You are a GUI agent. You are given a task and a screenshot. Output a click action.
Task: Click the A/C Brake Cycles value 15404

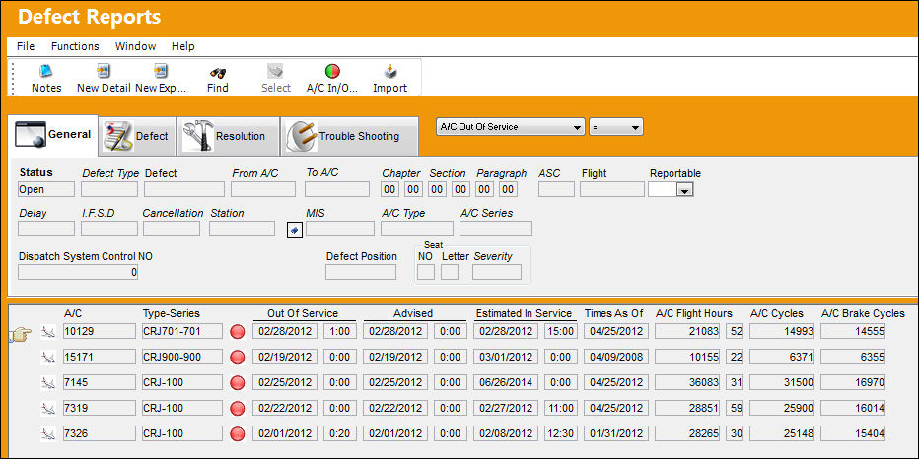coord(854,433)
